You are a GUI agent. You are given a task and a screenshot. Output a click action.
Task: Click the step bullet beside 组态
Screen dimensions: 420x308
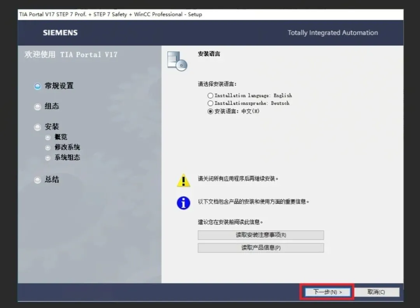click(x=37, y=107)
